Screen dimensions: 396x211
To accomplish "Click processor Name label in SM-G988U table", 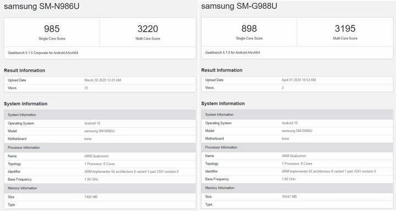I will tap(210, 156).
